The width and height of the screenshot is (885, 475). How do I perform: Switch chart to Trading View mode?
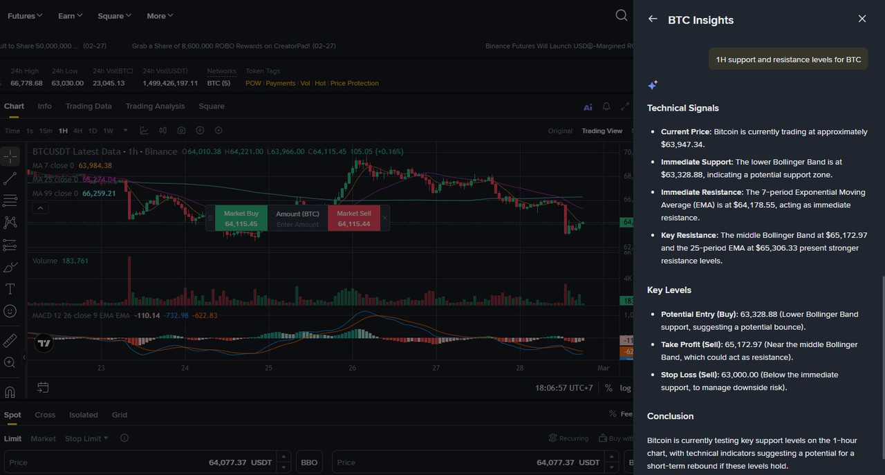click(x=602, y=131)
